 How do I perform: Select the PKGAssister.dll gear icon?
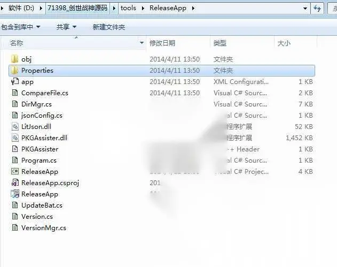tap(15, 138)
